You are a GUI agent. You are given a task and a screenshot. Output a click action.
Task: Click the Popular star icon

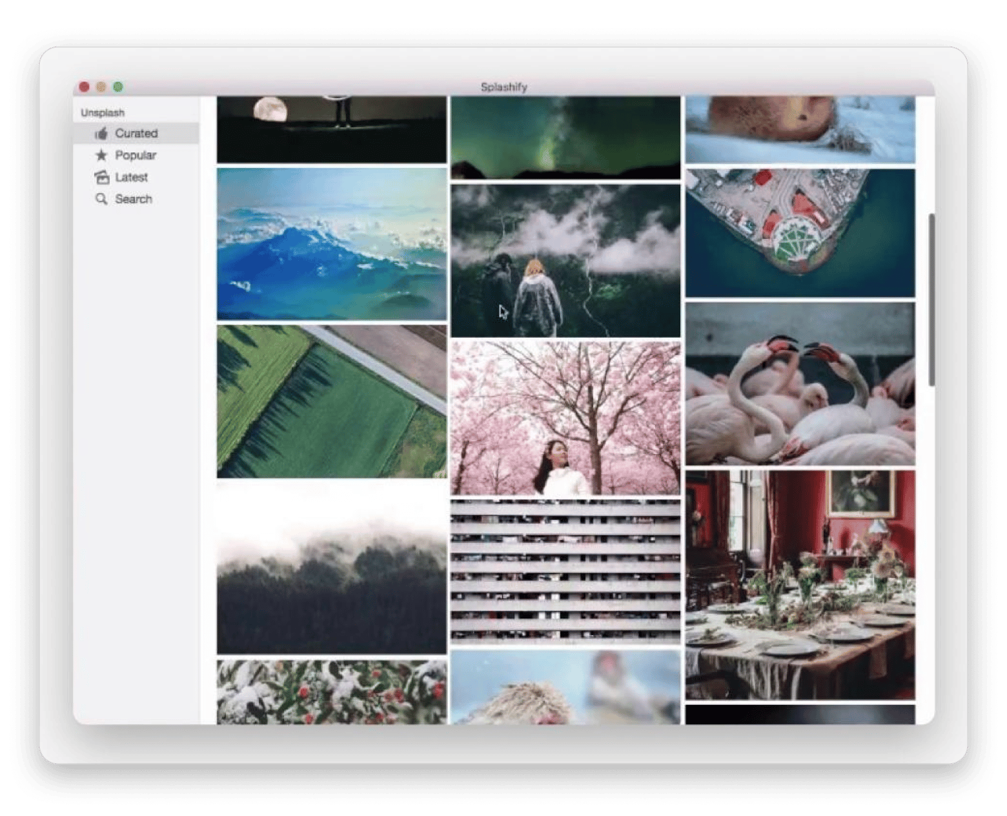coord(101,155)
